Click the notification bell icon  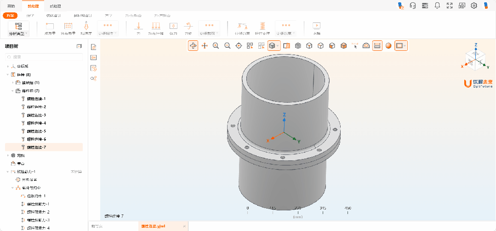[x=437, y=5]
